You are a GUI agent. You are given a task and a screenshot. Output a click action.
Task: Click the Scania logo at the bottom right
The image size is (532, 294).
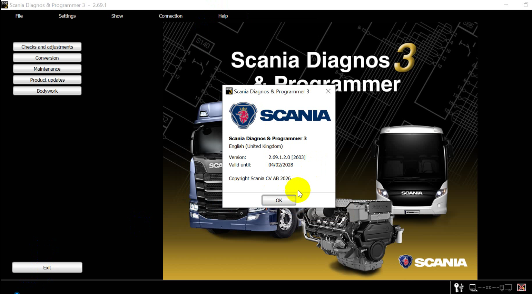432,262
